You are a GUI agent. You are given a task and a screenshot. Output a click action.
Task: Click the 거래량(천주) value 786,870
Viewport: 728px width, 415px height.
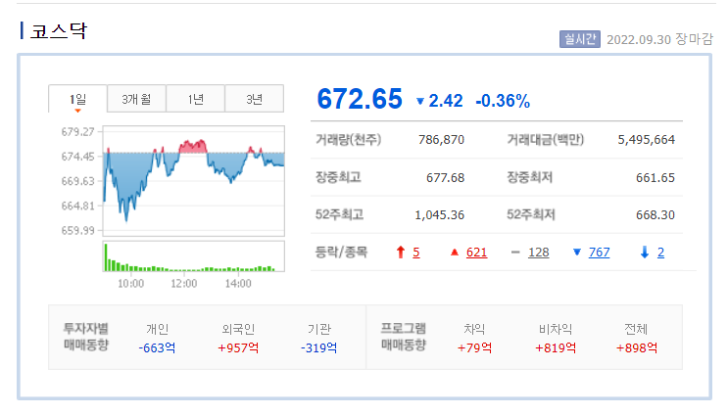(x=441, y=140)
